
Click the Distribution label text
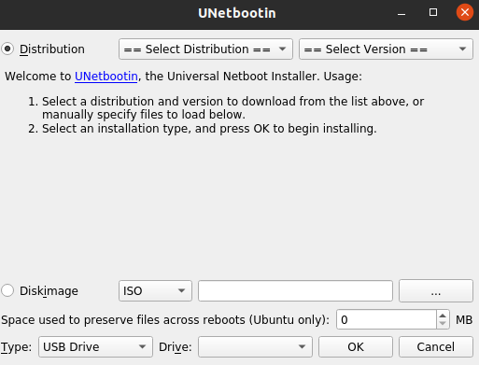(52, 49)
